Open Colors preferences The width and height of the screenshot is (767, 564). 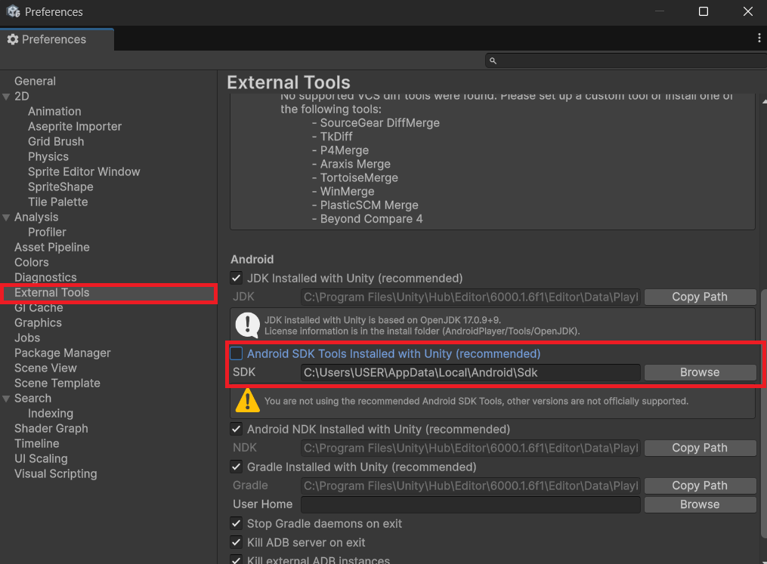pos(31,263)
